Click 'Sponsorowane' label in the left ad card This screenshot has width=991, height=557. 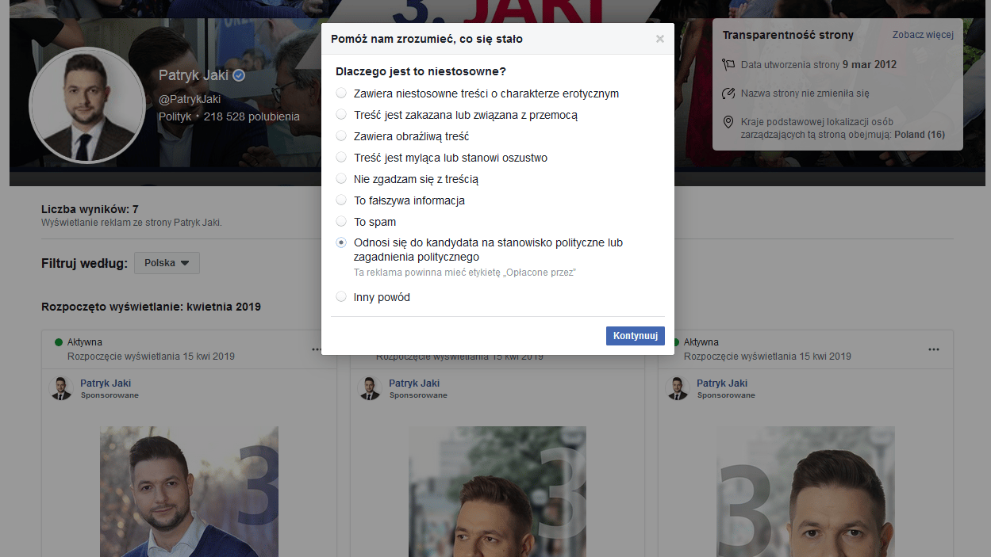pos(109,395)
